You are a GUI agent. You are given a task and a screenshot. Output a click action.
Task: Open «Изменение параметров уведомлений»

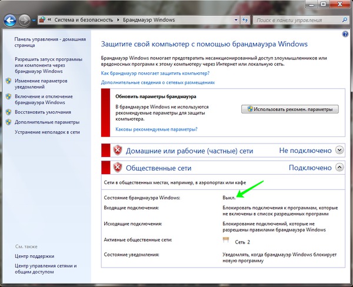pyautogui.click(x=41, y=84)
